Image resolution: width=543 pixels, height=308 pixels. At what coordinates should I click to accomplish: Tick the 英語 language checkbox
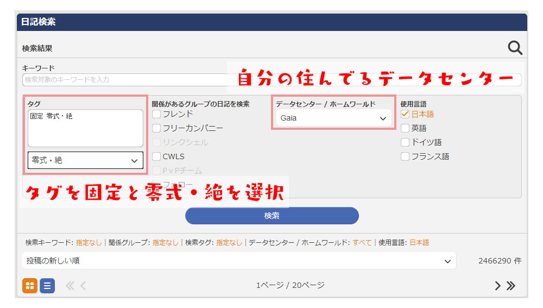click(405, 128)
